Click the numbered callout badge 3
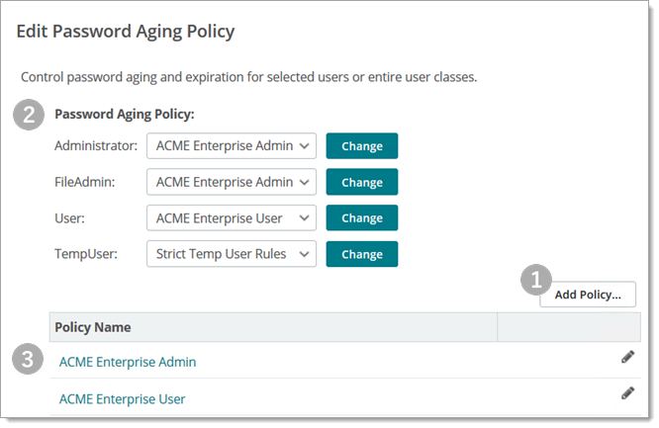This screenshot has height=428, width=659. (x=29, y=360)
